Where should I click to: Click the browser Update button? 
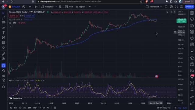click(x=188, y=2)
